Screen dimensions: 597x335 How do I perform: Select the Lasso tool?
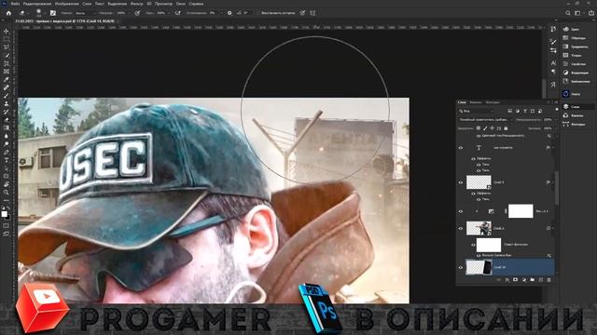click(7, 47)
